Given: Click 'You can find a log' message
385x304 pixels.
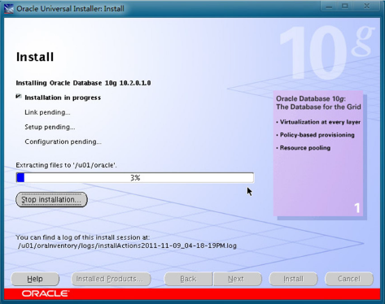Looking at the screenshot, I should tap(82, 237).
